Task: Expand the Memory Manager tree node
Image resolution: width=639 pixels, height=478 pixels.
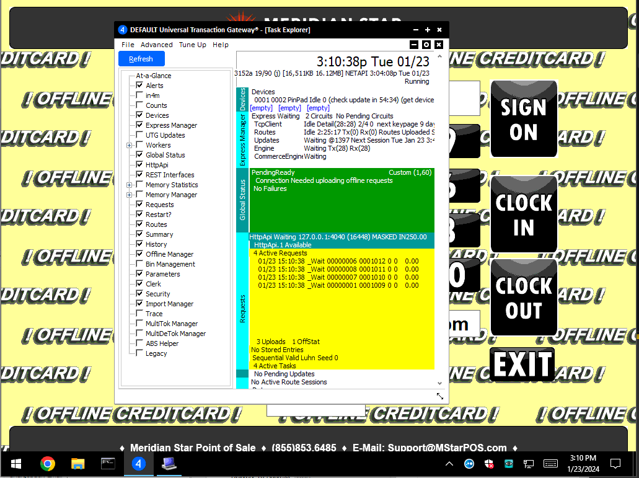Action: (130, 195)
